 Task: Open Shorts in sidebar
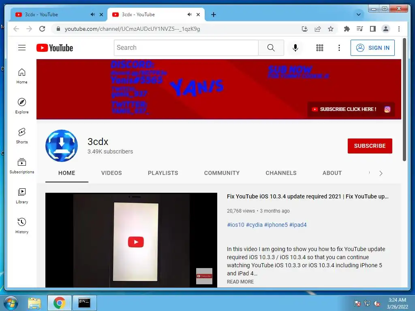click(x=22, y=136)
